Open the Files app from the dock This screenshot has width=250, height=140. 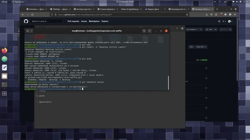pyautogui.click(x=4, y=76)
